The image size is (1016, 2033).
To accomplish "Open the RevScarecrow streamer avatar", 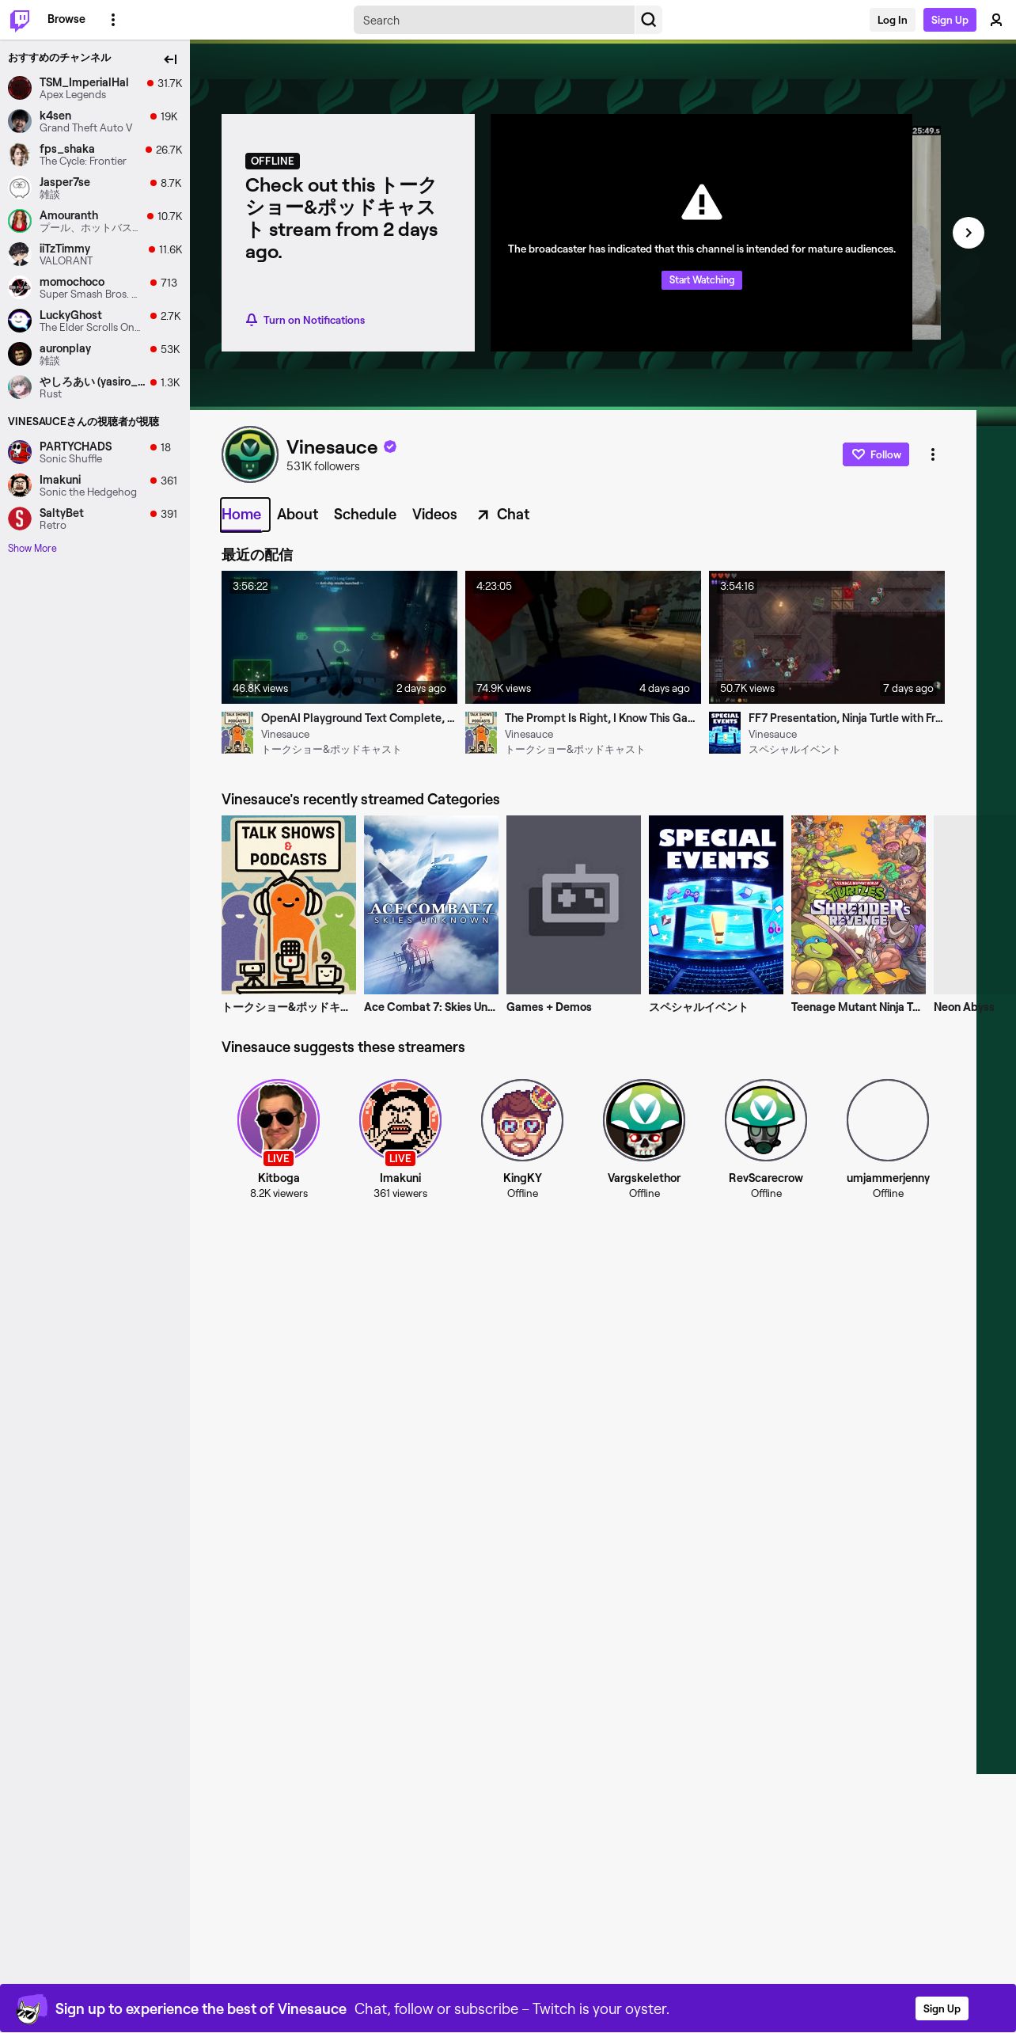I will coord(766,1120).
